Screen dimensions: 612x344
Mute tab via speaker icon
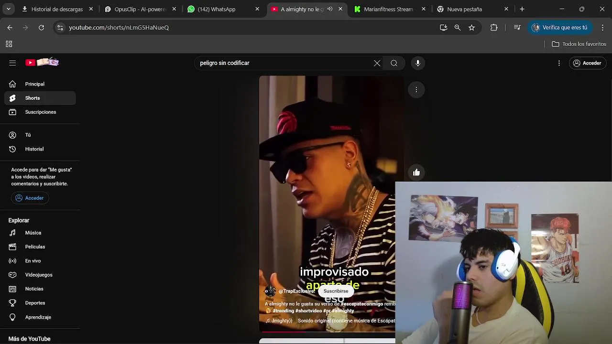pos(330,9)
